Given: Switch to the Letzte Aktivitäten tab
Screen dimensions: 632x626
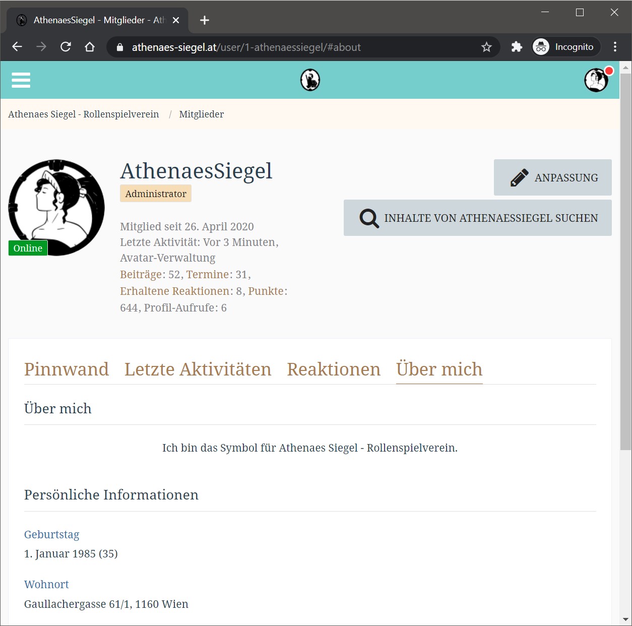Looking at the screenshot, I should coord(198,369).
